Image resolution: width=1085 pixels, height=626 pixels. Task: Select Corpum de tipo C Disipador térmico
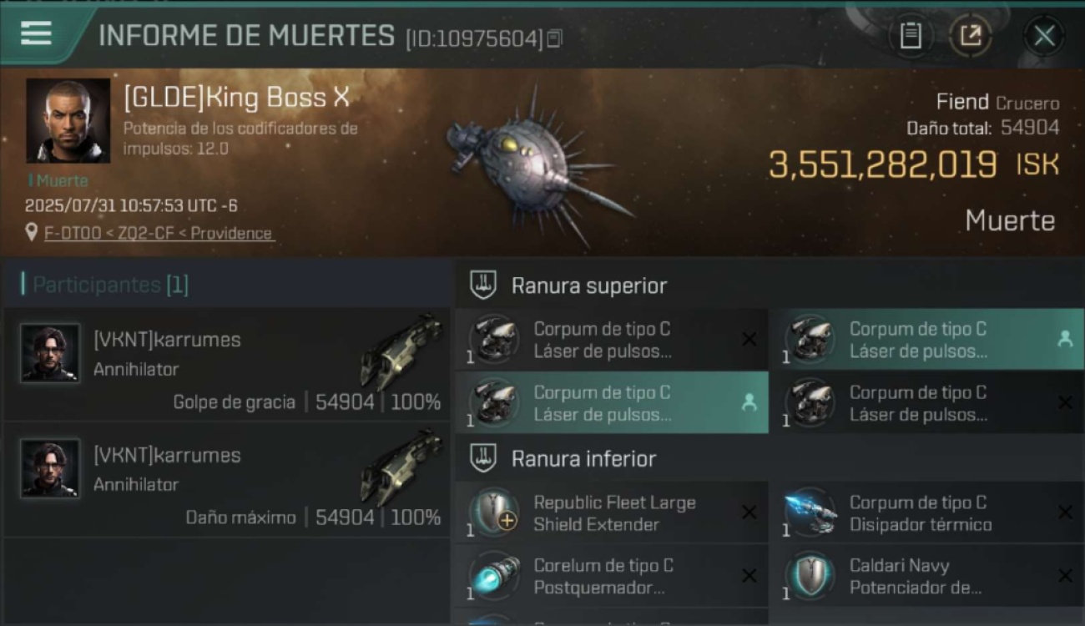(926, 513)
